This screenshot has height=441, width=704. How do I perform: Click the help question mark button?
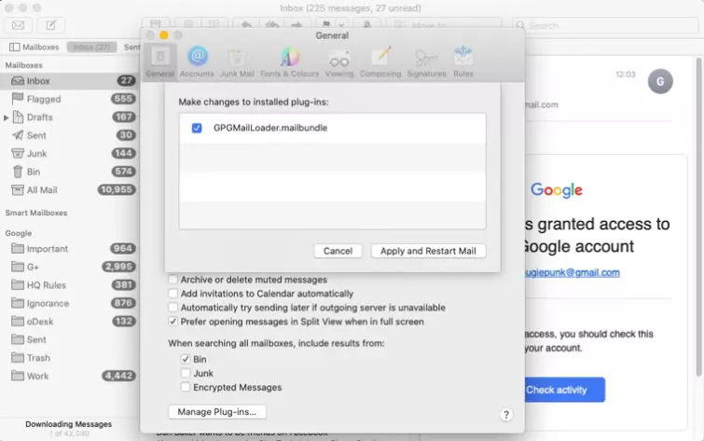(x=506, y=415)
